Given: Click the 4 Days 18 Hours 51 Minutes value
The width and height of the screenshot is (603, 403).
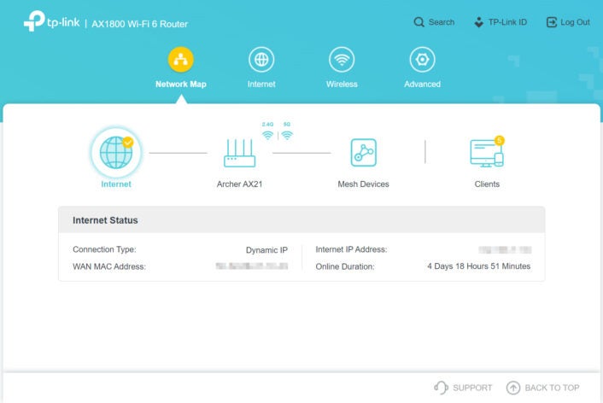Looking at the screenshot, I should 479,266.
